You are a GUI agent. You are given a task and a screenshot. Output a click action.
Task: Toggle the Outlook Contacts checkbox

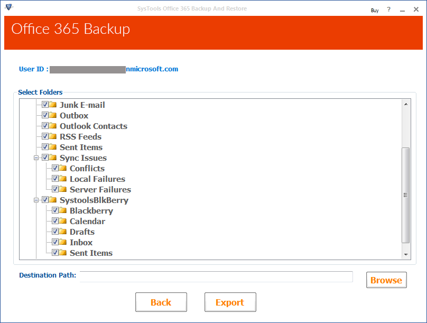click(45, 126)
